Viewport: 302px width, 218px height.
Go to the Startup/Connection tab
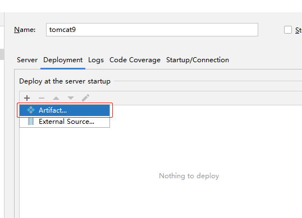198,60
